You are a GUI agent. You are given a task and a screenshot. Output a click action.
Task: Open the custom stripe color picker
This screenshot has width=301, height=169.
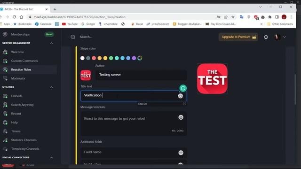[x=140, y=58]
